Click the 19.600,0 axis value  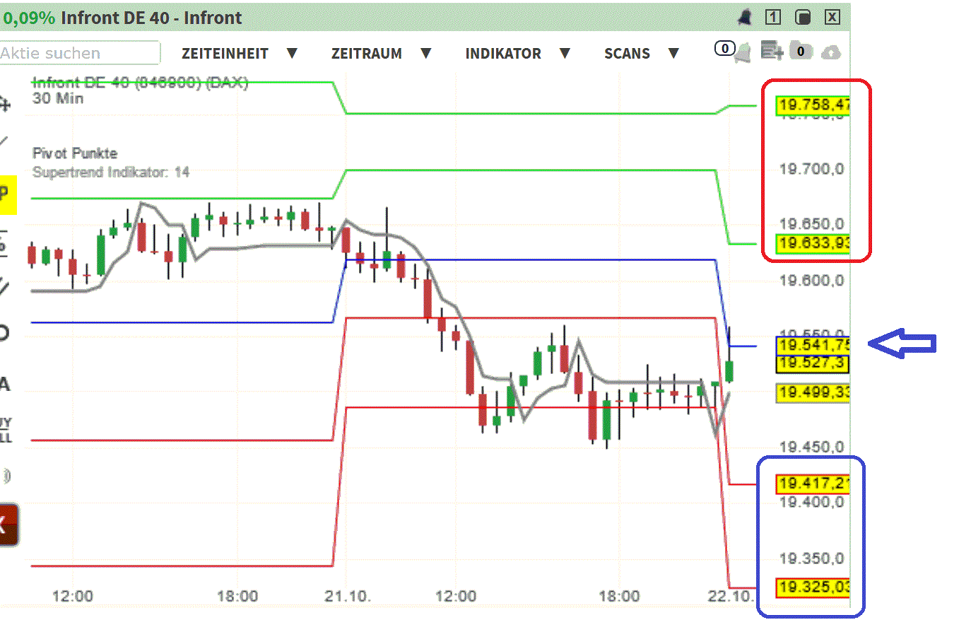(811, 281)
